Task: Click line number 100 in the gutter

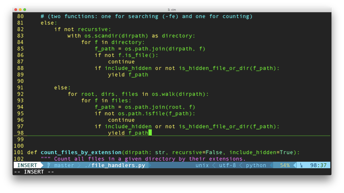Action: pyautogui.click(x=19, y=146)
